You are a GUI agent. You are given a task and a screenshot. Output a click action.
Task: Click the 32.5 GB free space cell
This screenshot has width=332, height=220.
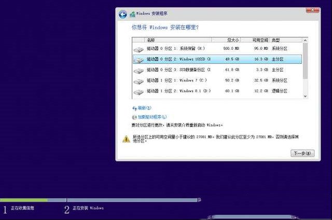pyautogui.click(x=261, y=80)
